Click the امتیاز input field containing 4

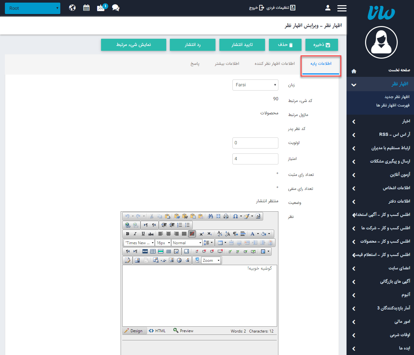pos(255,159)
